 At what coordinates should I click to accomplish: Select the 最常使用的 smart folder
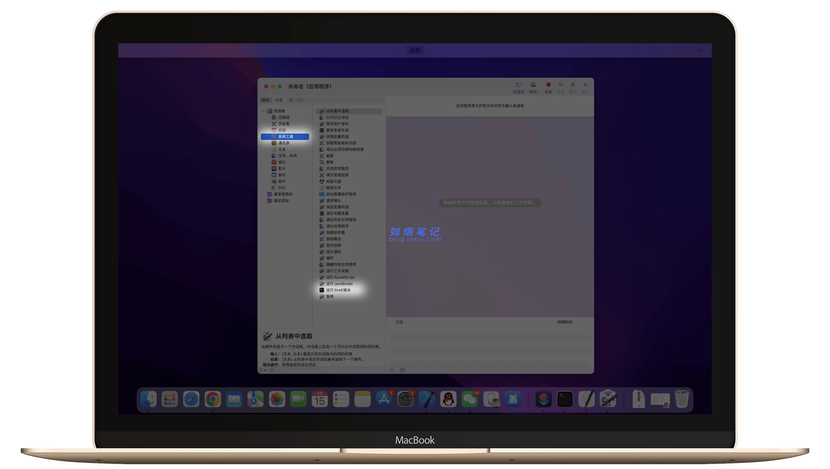(x=283, y=194)
